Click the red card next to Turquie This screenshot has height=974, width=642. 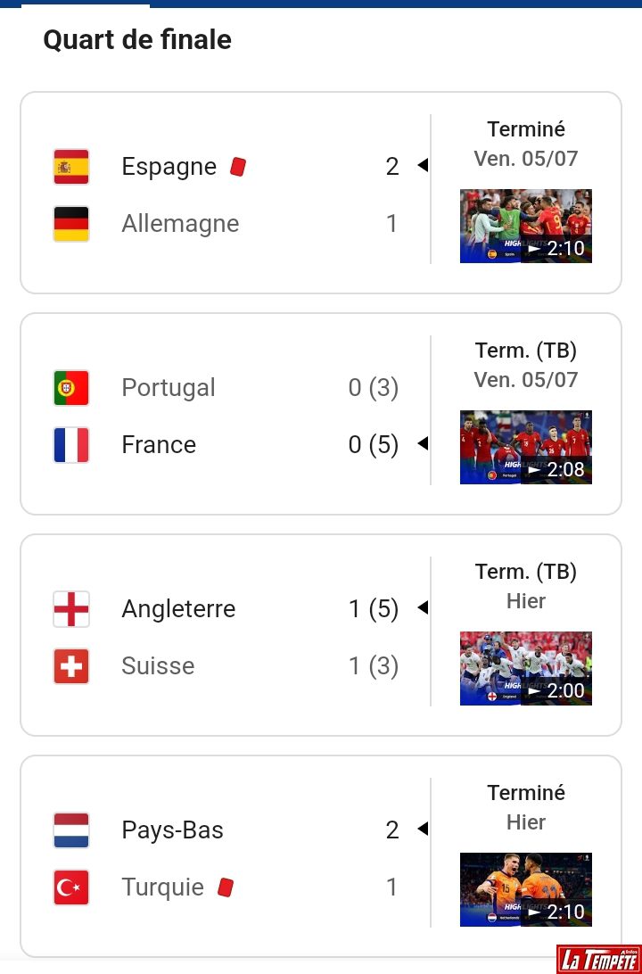(x=225, y=887)
